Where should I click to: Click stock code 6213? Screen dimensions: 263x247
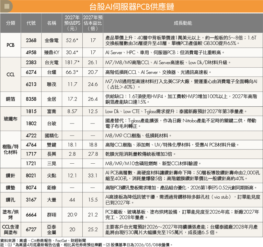coord(31,84)
